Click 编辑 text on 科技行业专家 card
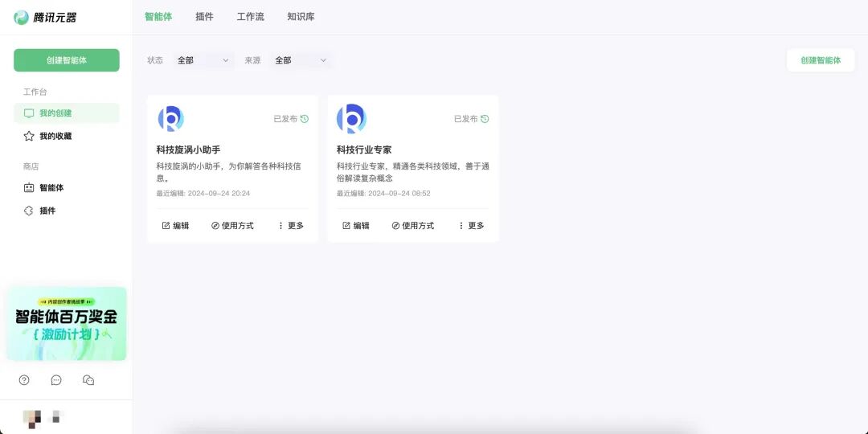868x434 pixels. coord(362,225)
